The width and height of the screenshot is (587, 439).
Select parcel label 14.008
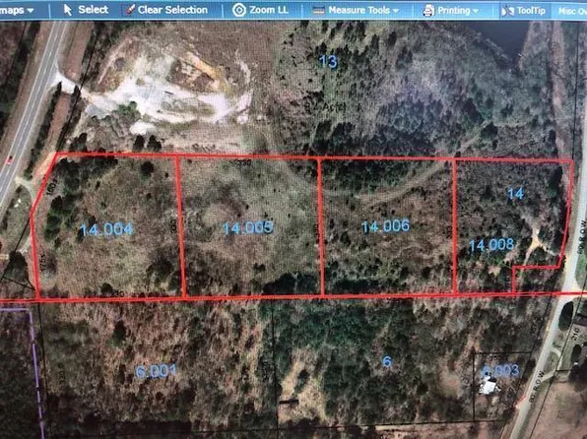coord(491,245)
